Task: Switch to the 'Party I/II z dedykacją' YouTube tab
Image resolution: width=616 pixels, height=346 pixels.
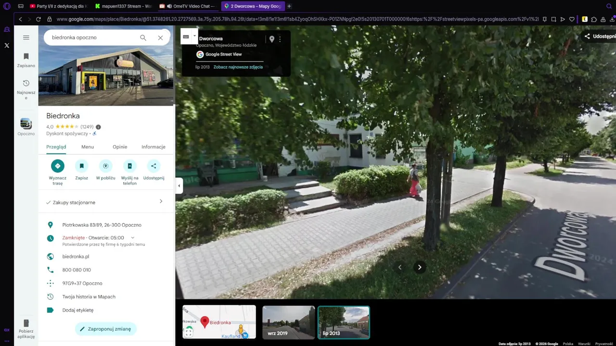Action: pos(58,6)
